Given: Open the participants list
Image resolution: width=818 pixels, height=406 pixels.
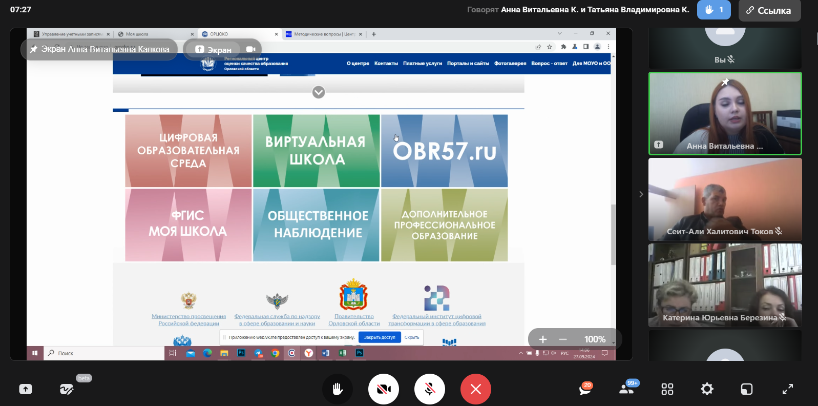Looking at the screenshot, I should pyautogui.click(x=627, y=389).
